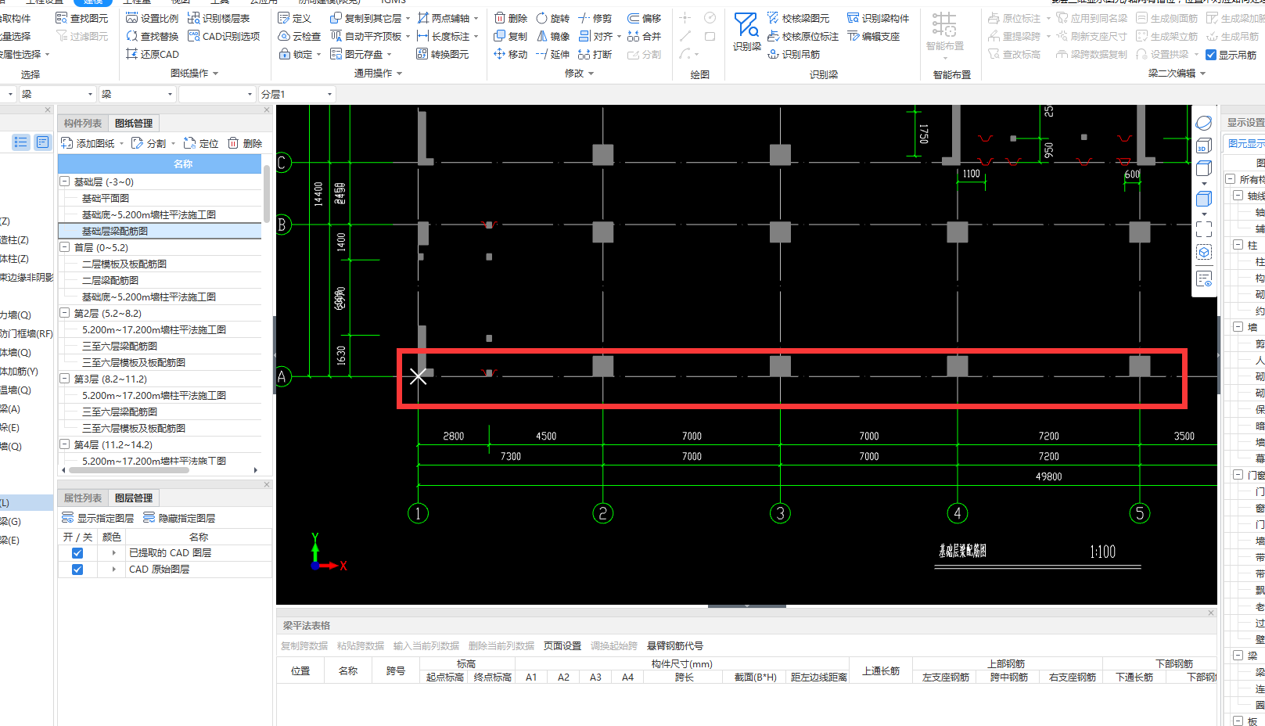Switch to 图纸管理 tab
Viewport: 1265px width, 726px height.
(134, 123)
